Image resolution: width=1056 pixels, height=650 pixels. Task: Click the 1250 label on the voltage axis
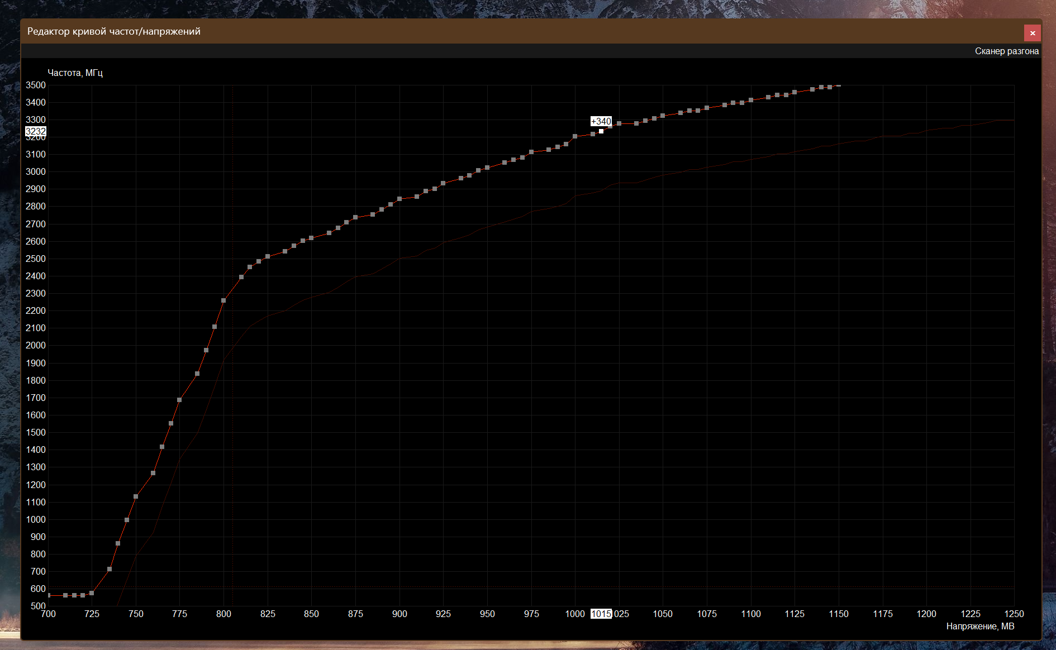click(1014, 614)
